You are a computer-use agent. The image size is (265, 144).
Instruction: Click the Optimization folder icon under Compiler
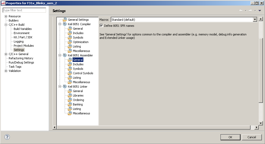[x=70, y=42]
